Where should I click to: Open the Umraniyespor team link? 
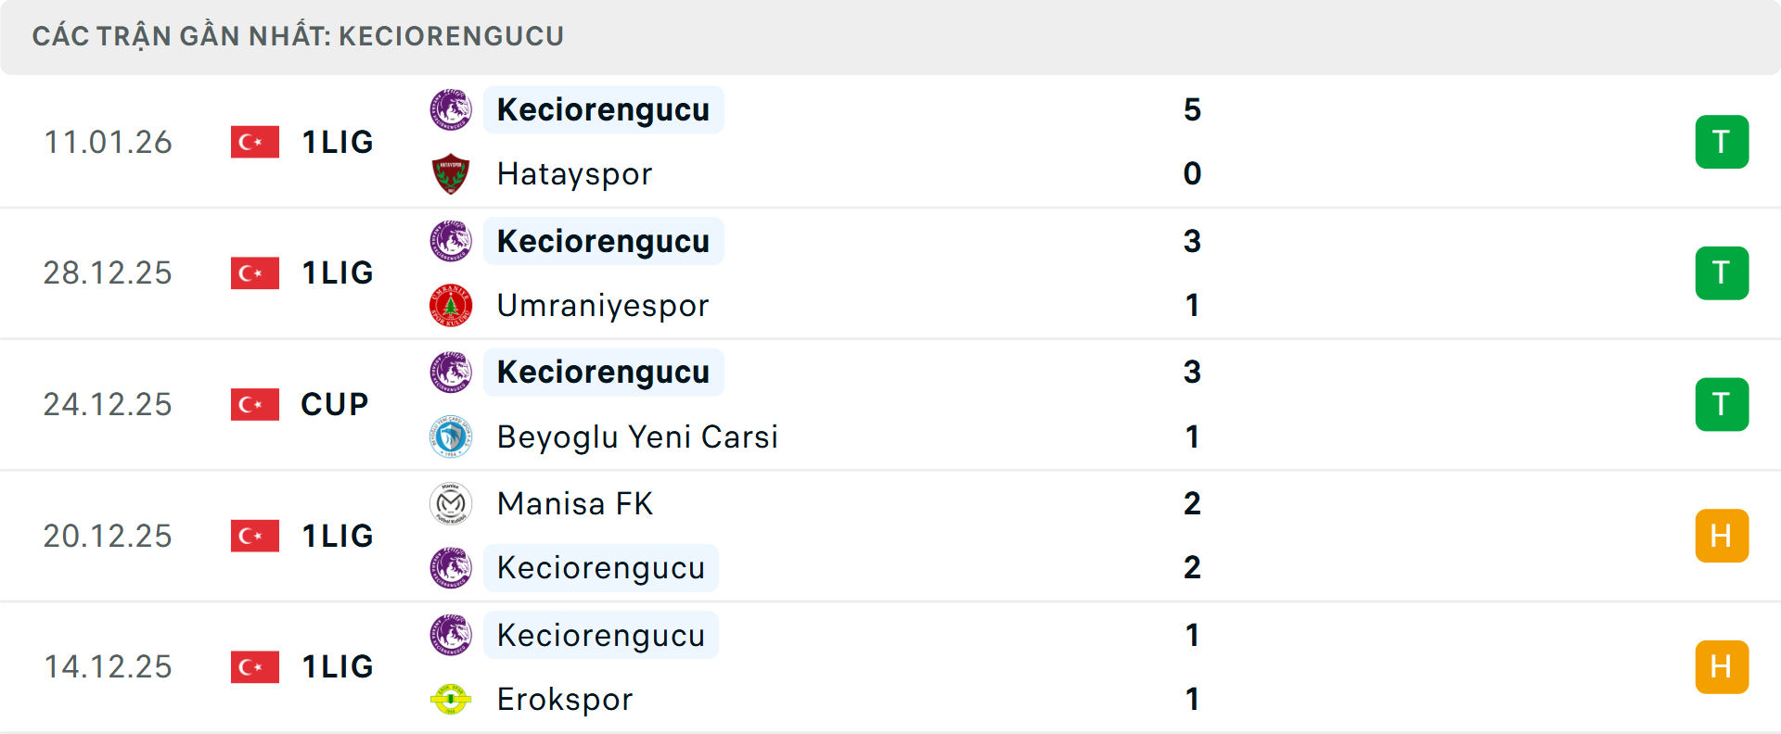click(603, 306)
